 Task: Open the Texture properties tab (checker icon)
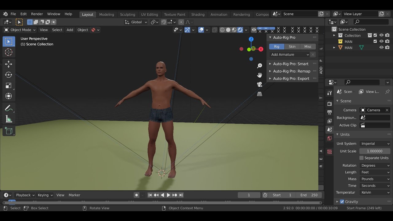coord(329,152)
